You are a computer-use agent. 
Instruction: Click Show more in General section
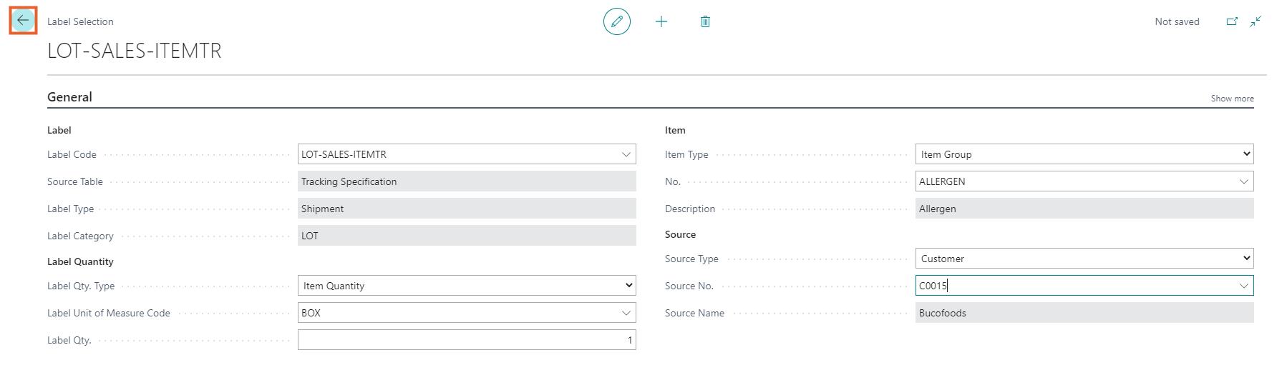tap(1232, 99)
